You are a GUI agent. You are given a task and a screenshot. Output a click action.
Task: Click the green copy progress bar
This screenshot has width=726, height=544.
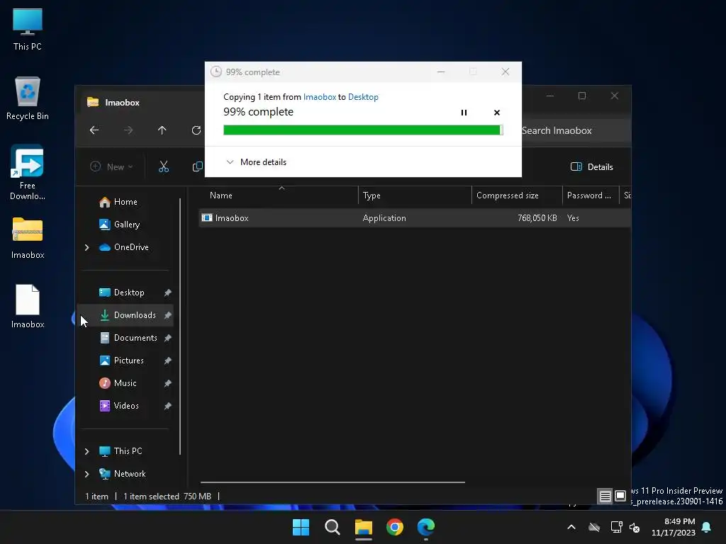point(363,130)
